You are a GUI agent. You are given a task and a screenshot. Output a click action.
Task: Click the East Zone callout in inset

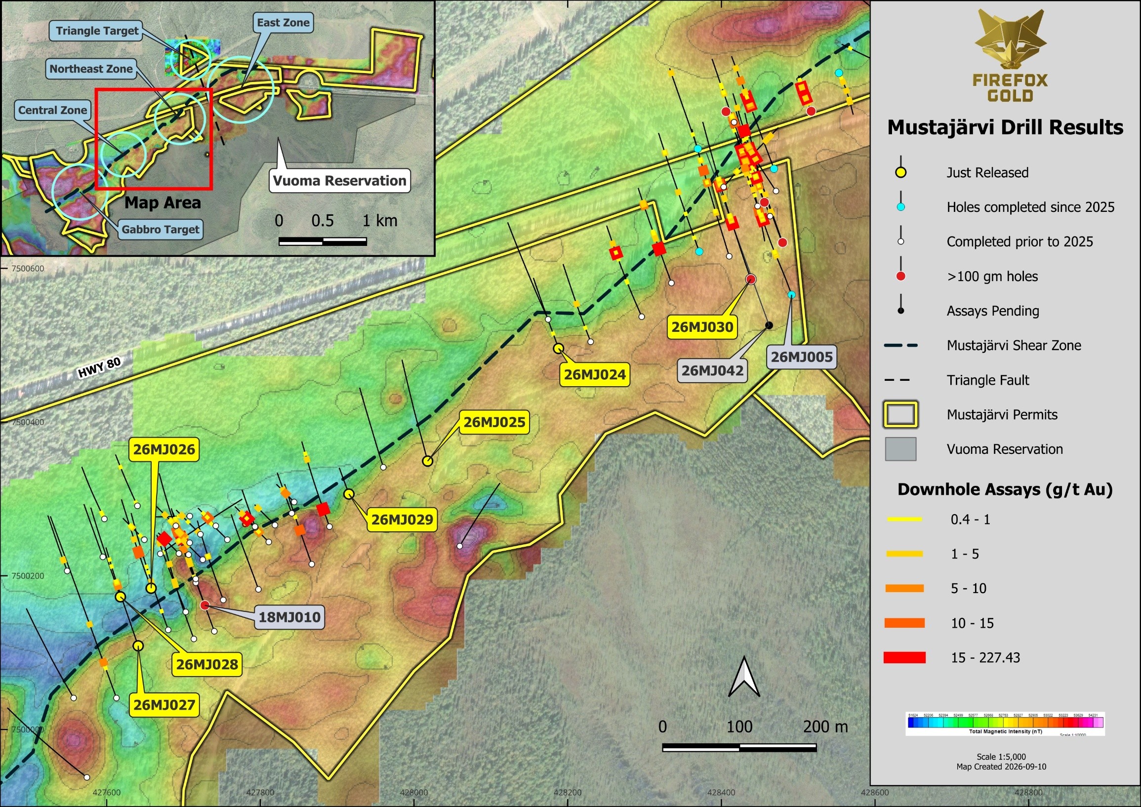pyautogui.click(x=283, y=23)
